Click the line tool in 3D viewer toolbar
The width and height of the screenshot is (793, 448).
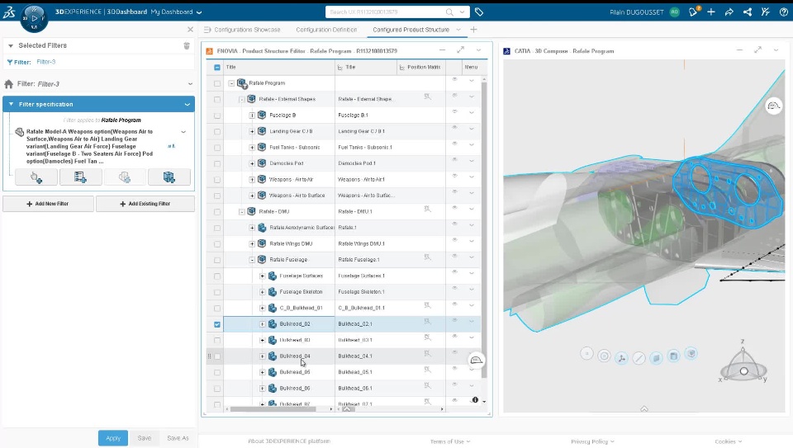pos(639,358)
